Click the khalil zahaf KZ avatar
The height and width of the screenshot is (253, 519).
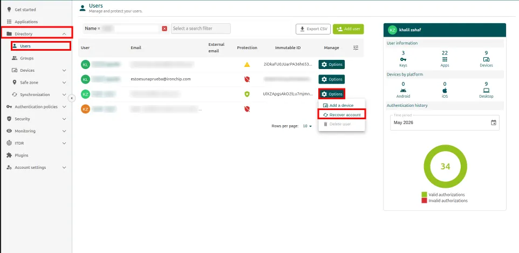click(392, 30)
